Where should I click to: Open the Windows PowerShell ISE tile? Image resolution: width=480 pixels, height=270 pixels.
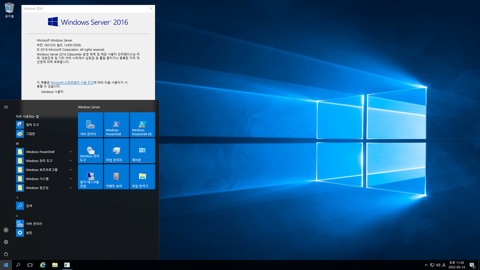[x=142, y=125]
